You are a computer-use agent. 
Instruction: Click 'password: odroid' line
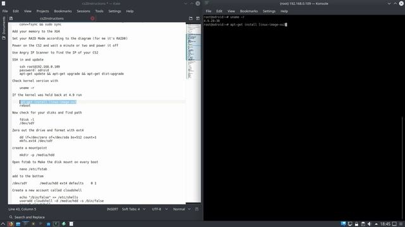click(x=34, y=70)
